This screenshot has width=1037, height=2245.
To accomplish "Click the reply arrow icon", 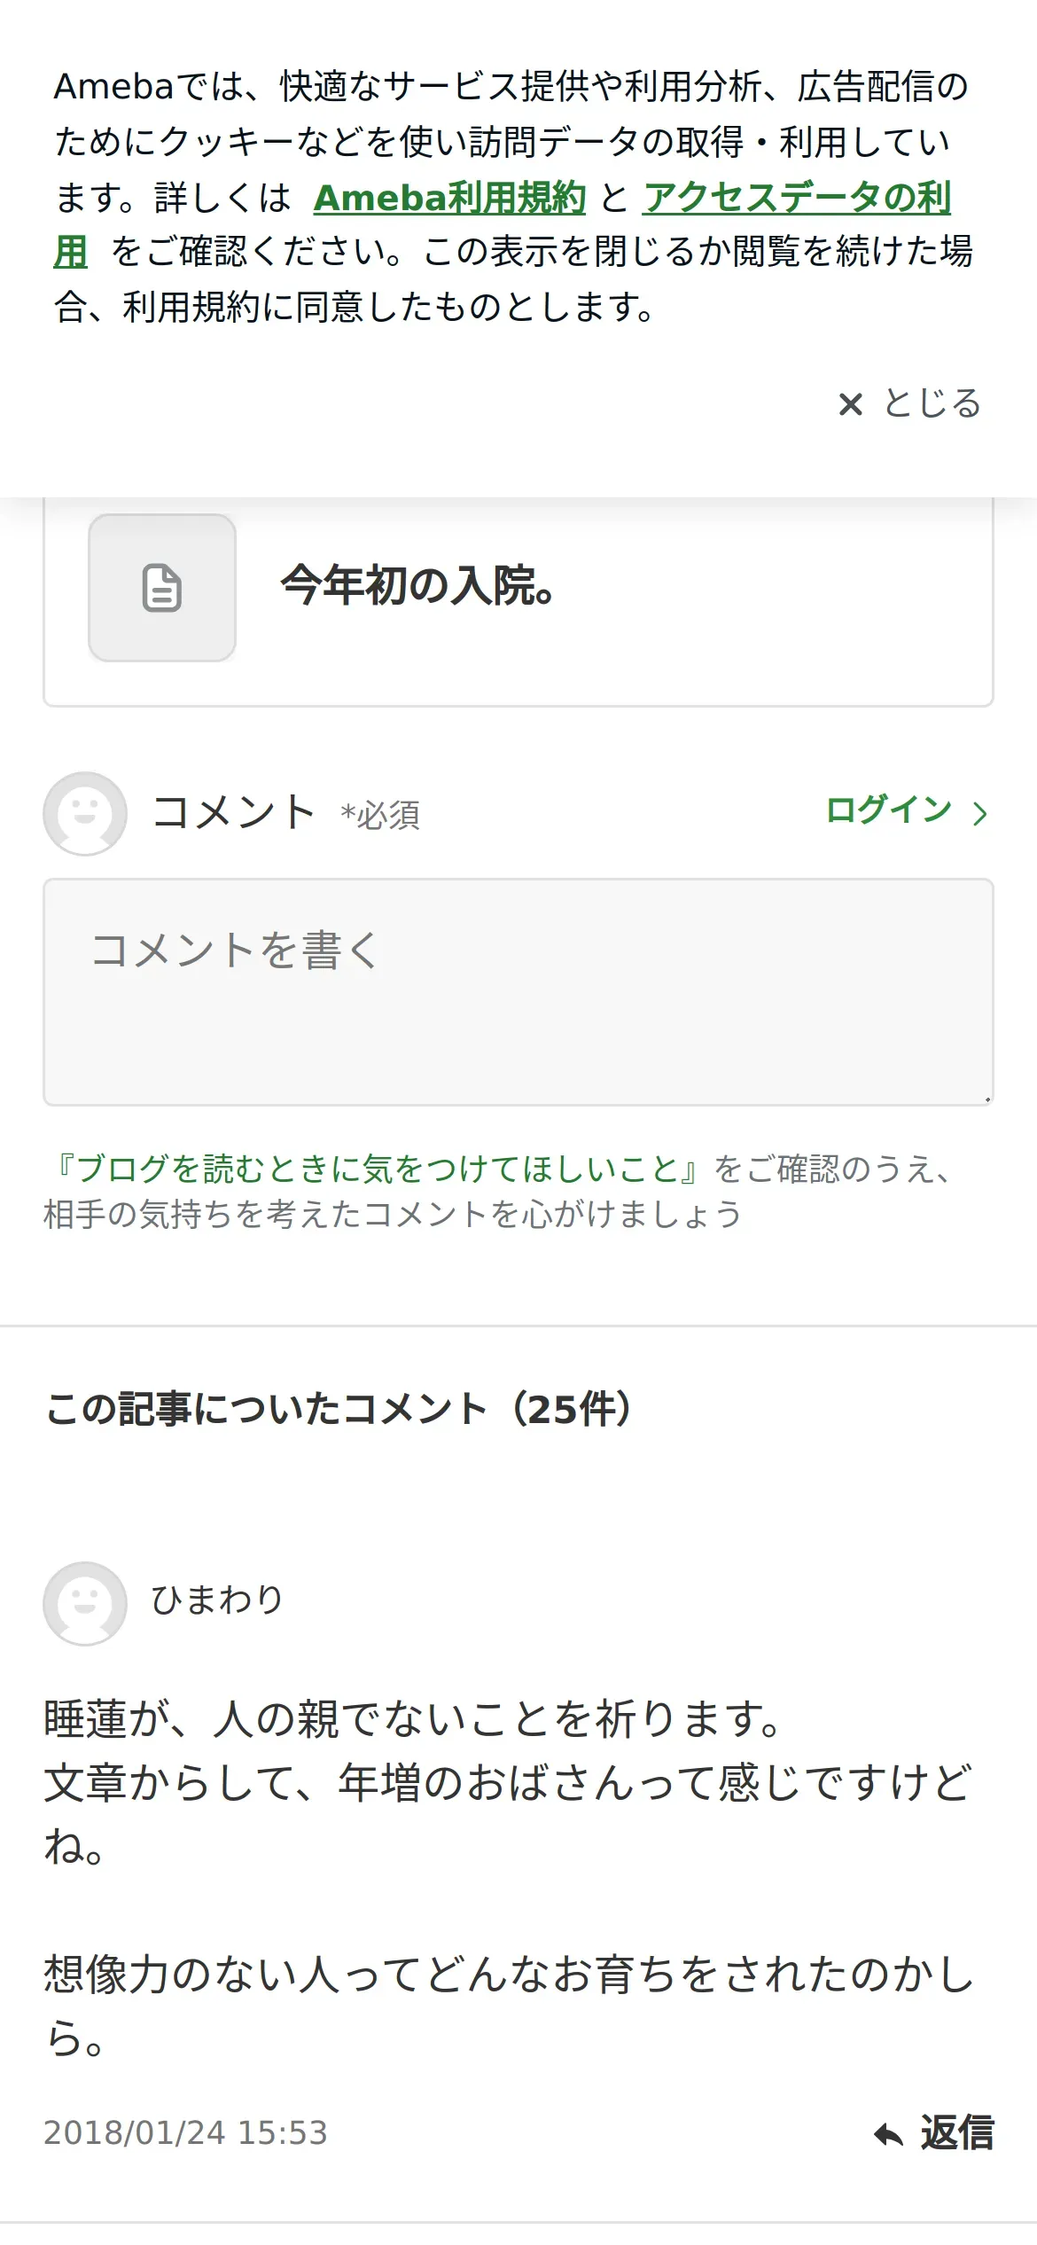I will [x=888, y=2135].
